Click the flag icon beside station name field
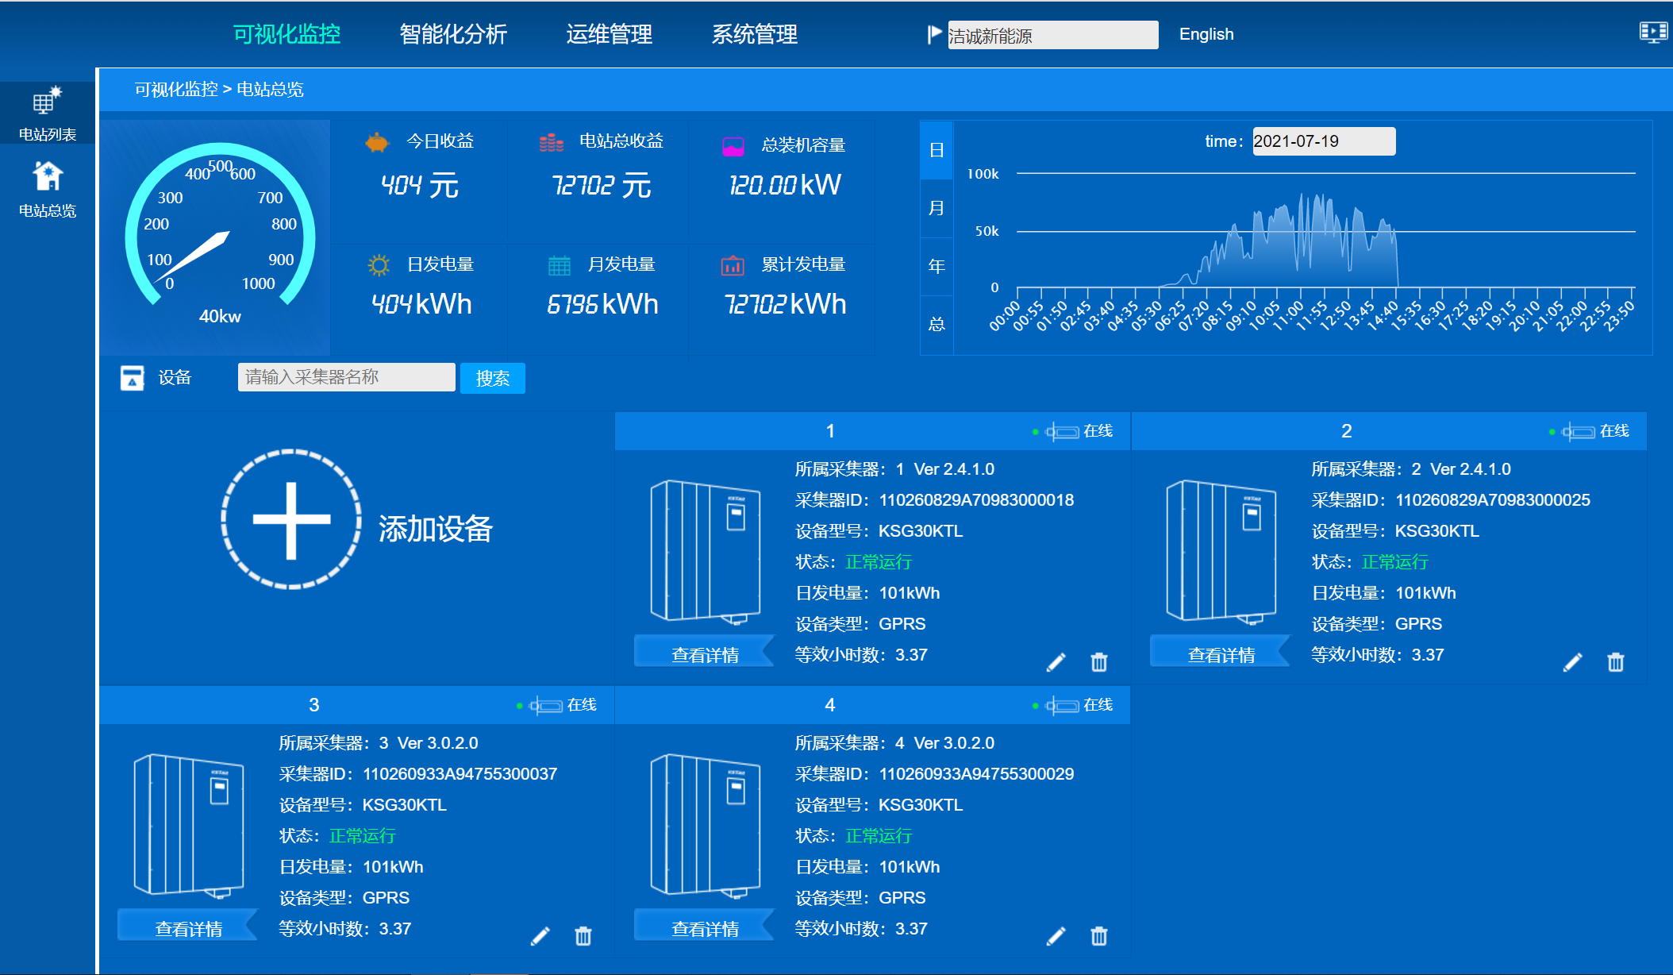The height and width of the screenshot is (975, 1673). point(934,34)
